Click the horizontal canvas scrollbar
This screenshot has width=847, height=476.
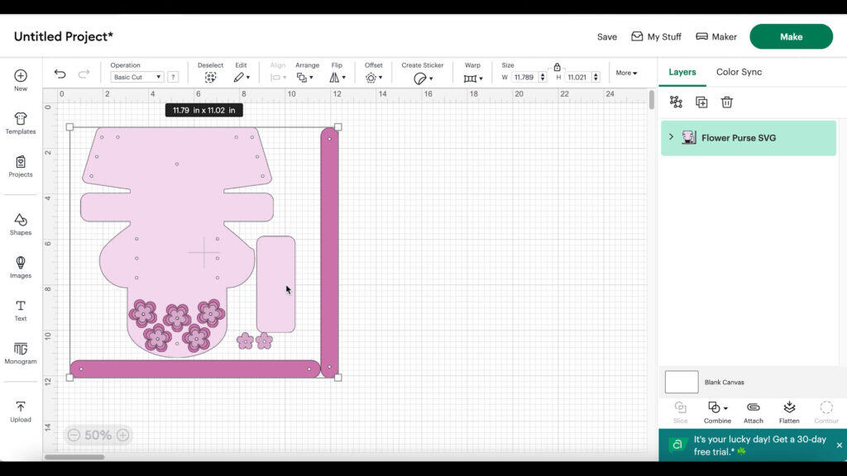(x=74, y=457)
